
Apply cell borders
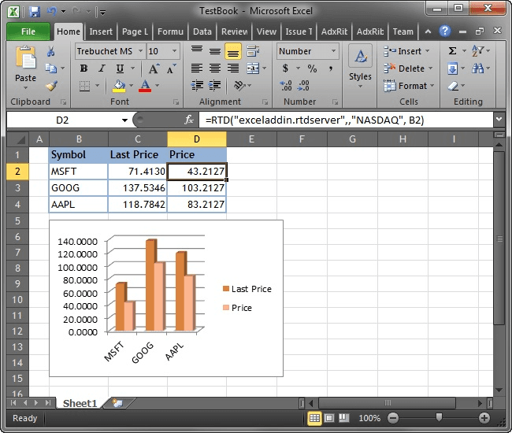click(85, 86)
